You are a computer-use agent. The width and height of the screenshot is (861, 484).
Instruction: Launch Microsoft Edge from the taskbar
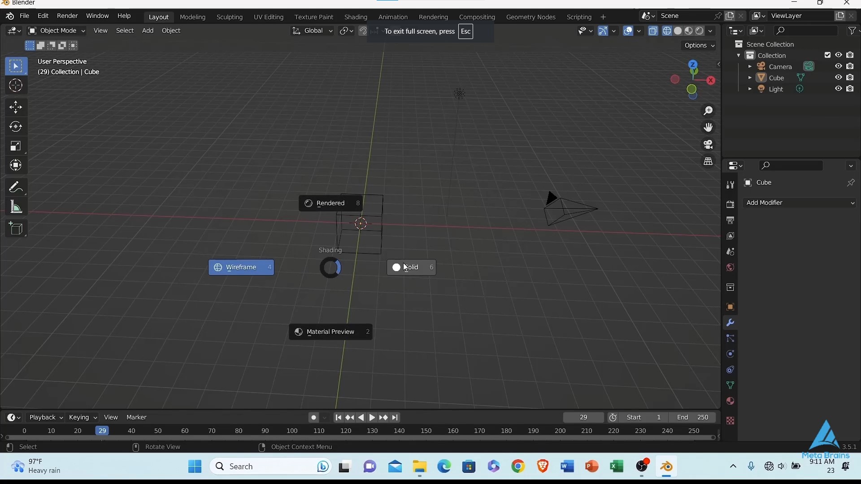pyautogui.click(x=444, y=467)
